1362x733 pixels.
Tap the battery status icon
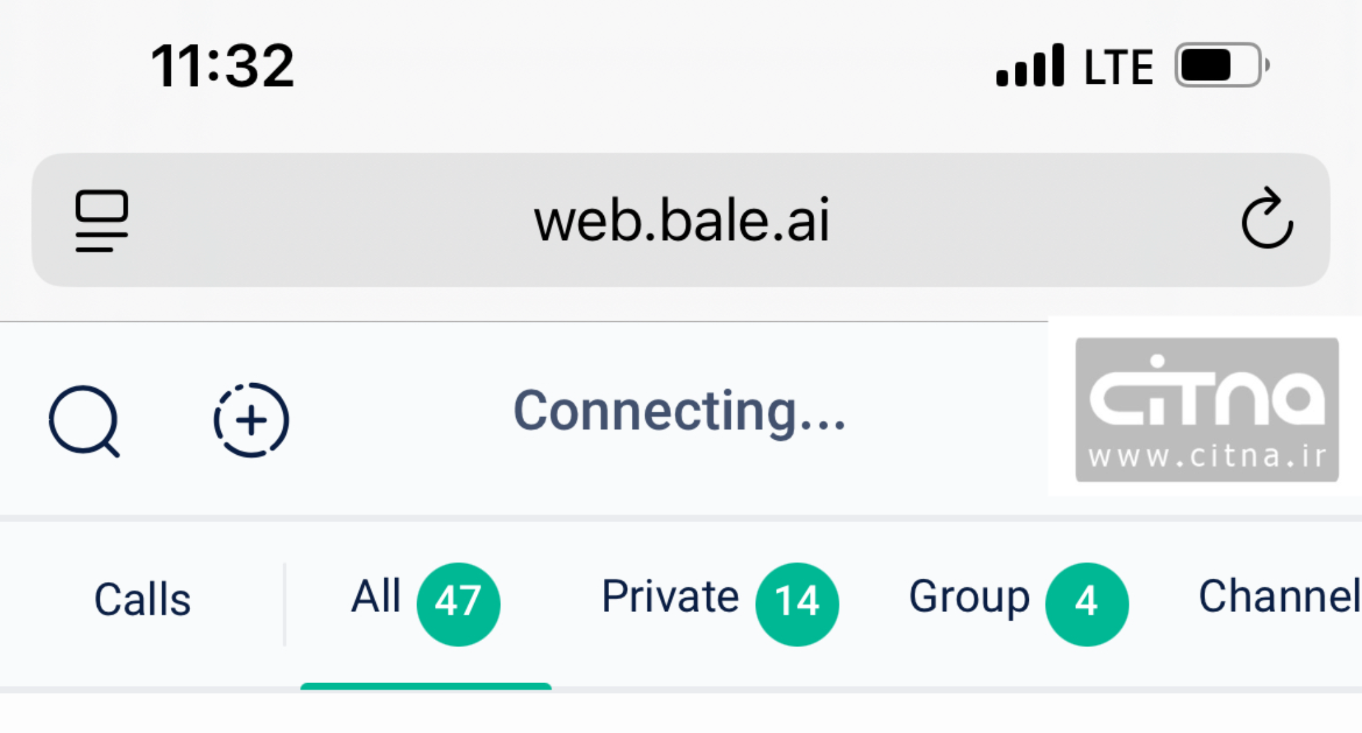pyautogui.click(x=1221, y=65)
